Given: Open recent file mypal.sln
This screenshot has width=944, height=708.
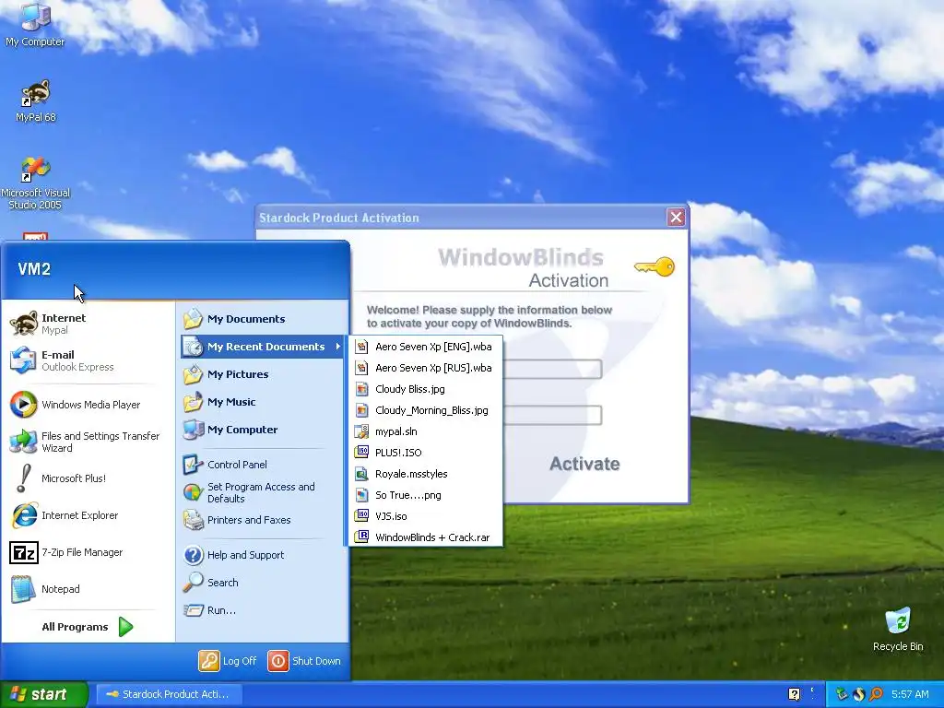Looking at the screenshot, I should [425, 431].
